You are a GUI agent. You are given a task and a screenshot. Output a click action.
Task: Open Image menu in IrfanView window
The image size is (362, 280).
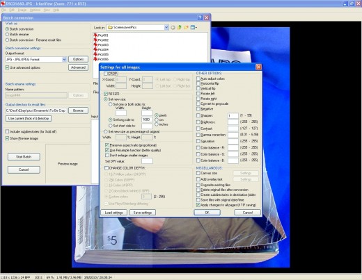[x=22, y=10]
